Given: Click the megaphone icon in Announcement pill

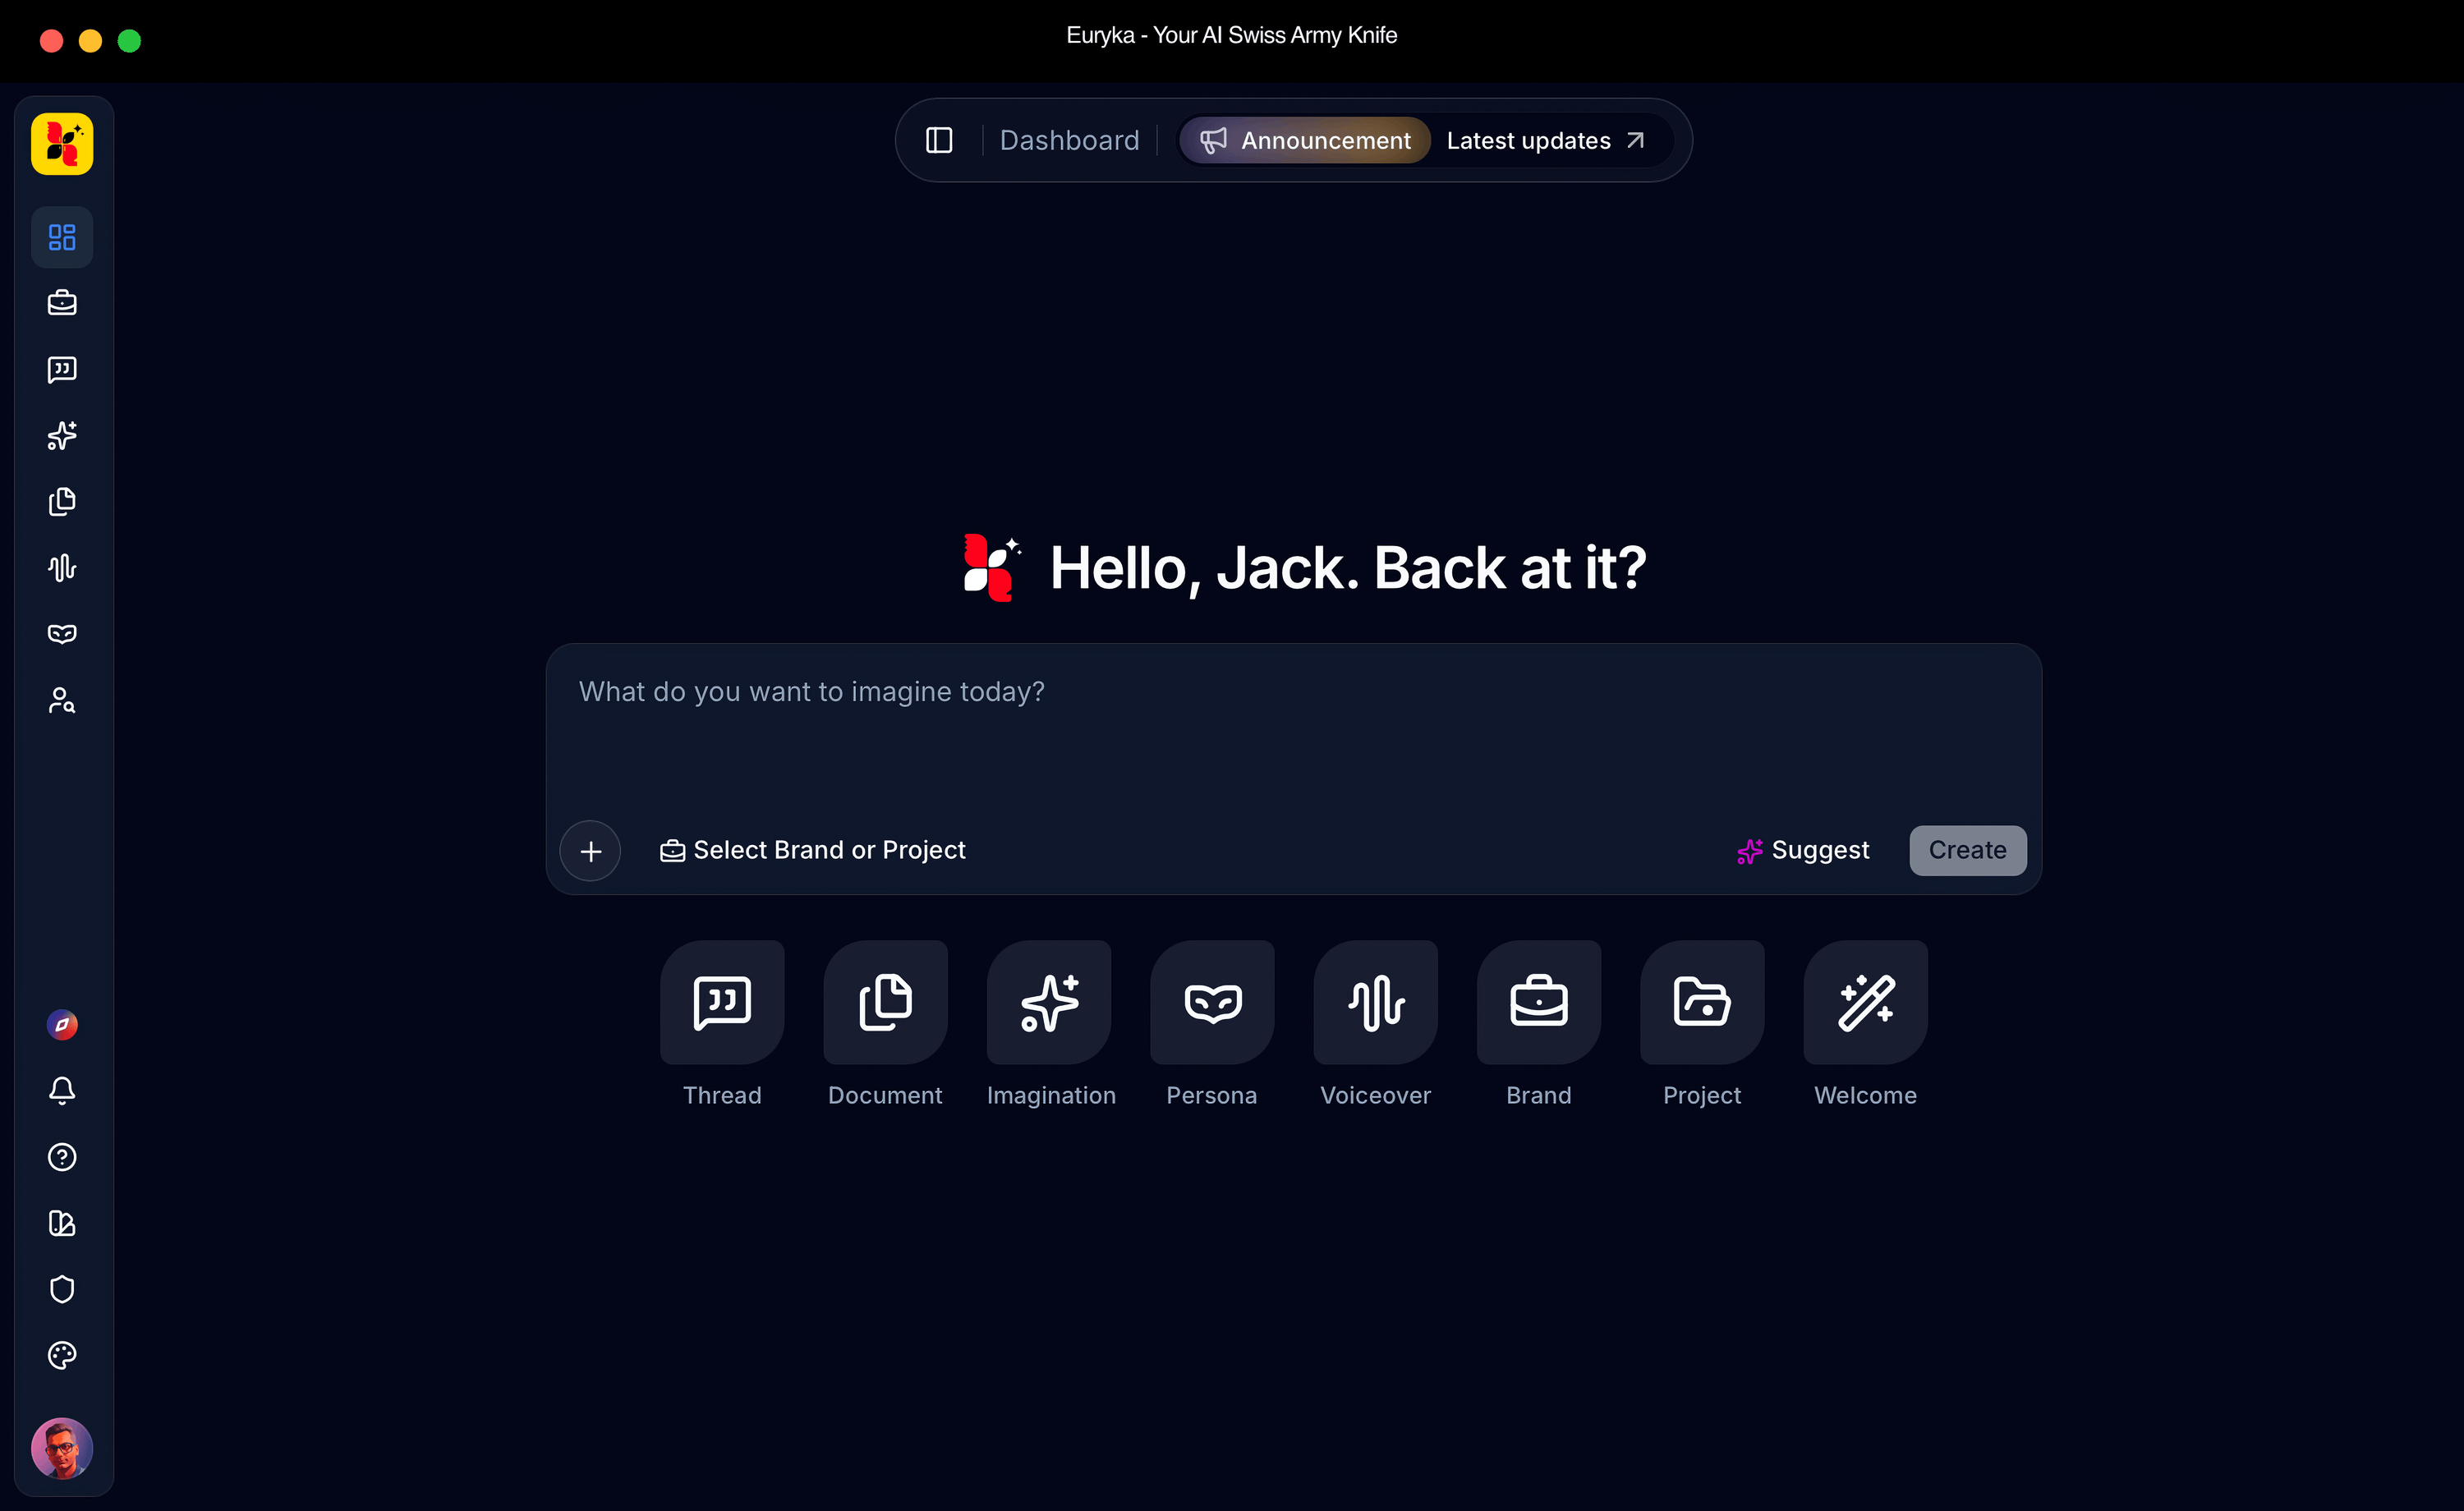Looking at the screenshot, I should [x=1213, y=140].
